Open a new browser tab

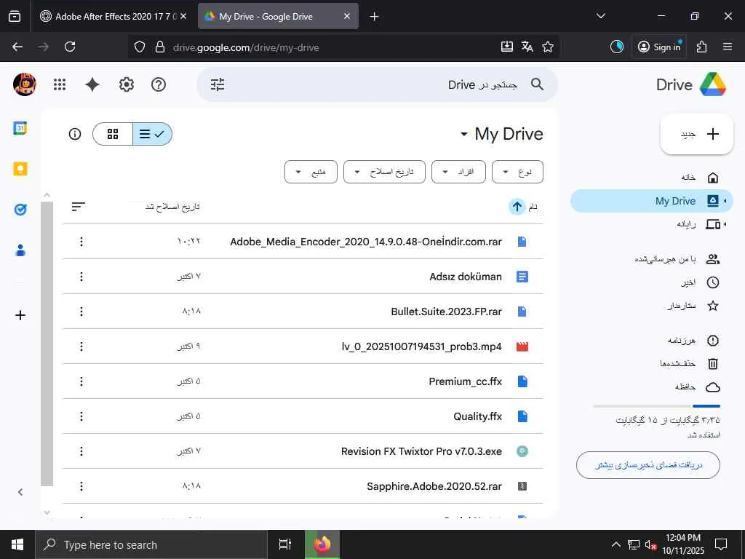[x=374, y=16]
